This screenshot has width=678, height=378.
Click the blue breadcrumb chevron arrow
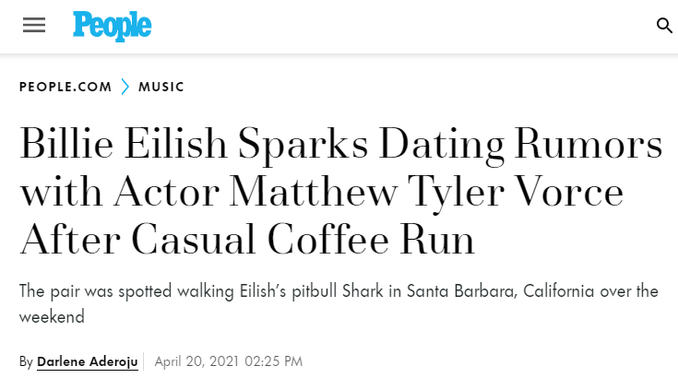click(x=125, y=87)
